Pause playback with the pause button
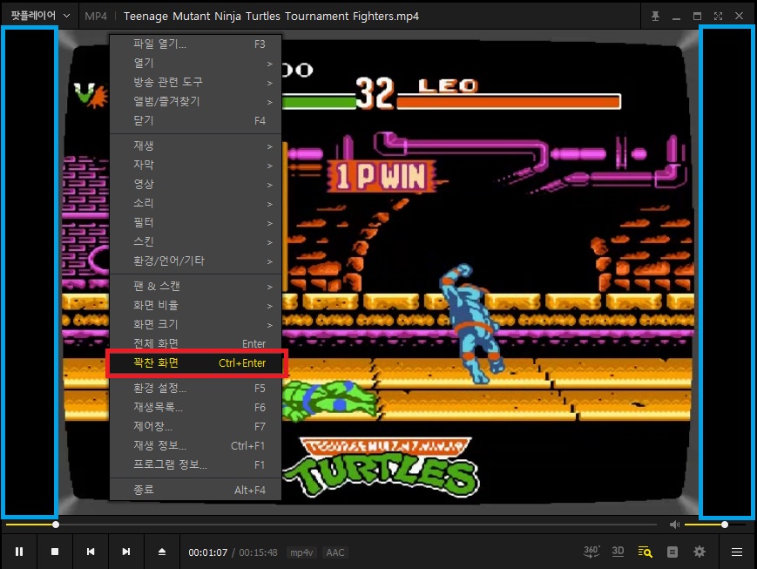The width and height of the screenshot is (757, 569). click(19, 552)
